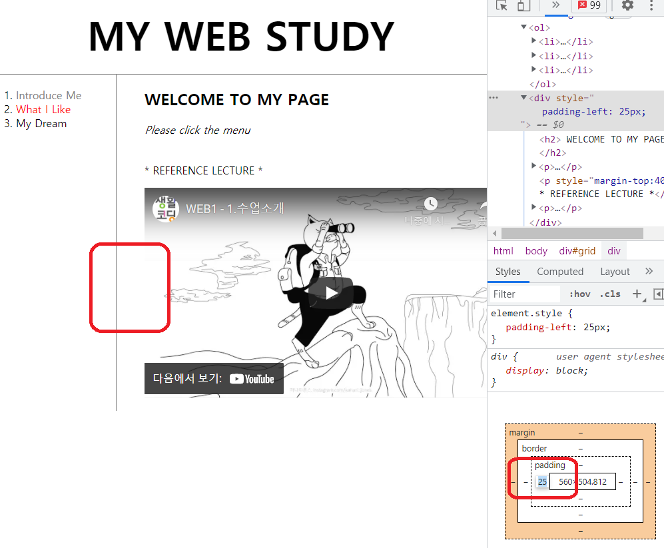
Task: Select div#grid in the breadcrumb
Action: (577, 251)
